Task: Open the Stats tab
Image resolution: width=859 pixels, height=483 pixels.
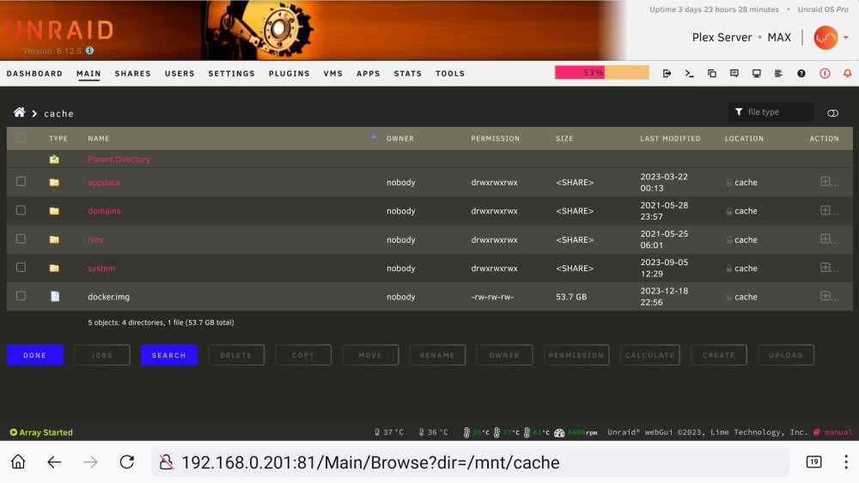Action: (407, 73)
